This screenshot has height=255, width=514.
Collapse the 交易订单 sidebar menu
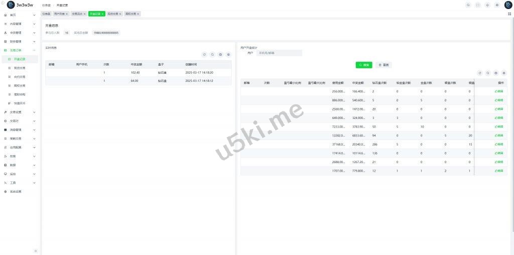[19, 50]
